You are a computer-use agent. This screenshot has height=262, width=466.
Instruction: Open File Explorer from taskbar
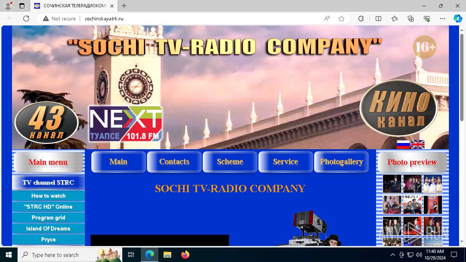(x=167, y=255)
